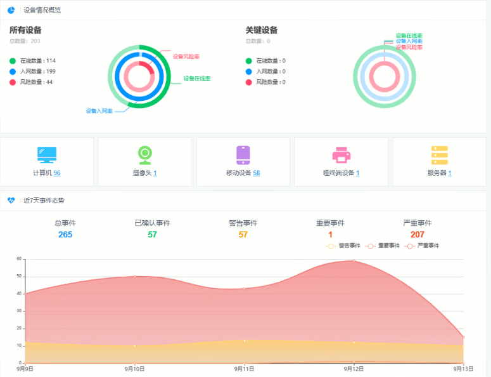The image size is (491, 377).
Task: Click the confirmed events value 57 in green
Action: [152, 235]
